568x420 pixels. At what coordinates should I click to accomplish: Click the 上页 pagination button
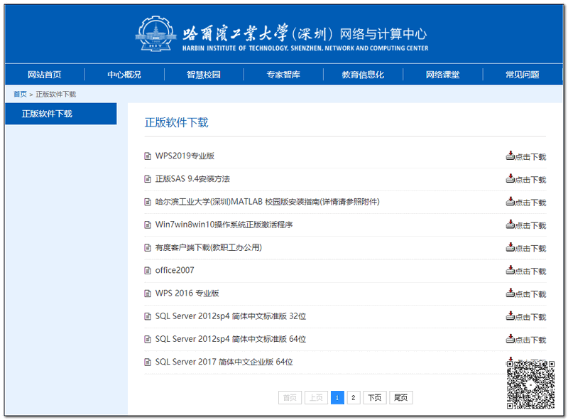click(x=316, y=397)
